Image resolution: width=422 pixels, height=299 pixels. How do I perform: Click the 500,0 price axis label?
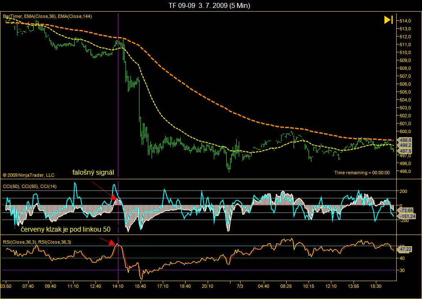pos(405,131)
